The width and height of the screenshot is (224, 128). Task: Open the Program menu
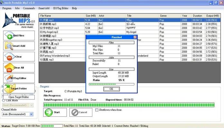(7, 8)
